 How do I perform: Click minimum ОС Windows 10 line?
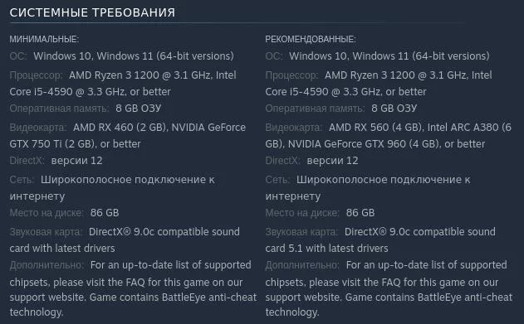point(121,56)
